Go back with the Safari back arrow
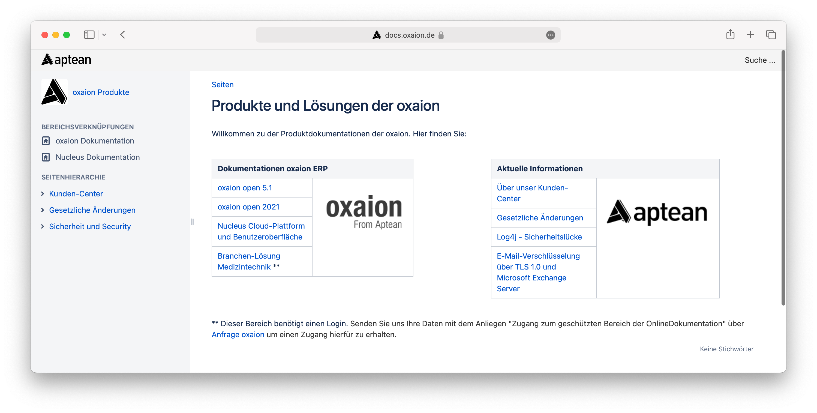The height and width of the screenshot is (413, 817). click(x=123, y=35)
